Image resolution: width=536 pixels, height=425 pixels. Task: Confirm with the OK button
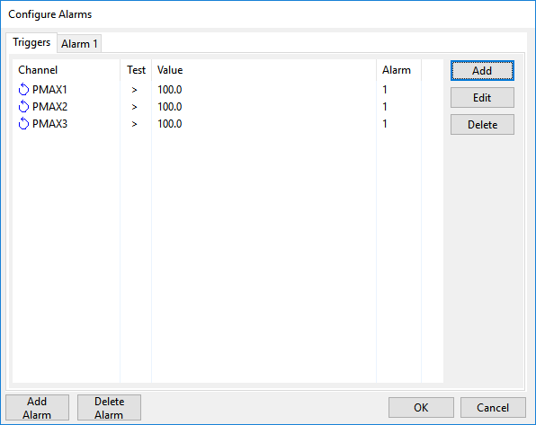coord(421,408)
